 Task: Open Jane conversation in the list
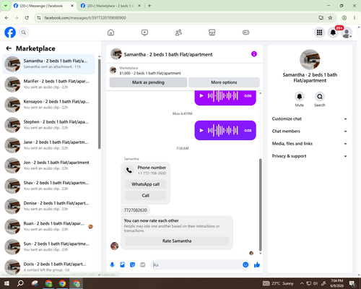tap(48, 145)
